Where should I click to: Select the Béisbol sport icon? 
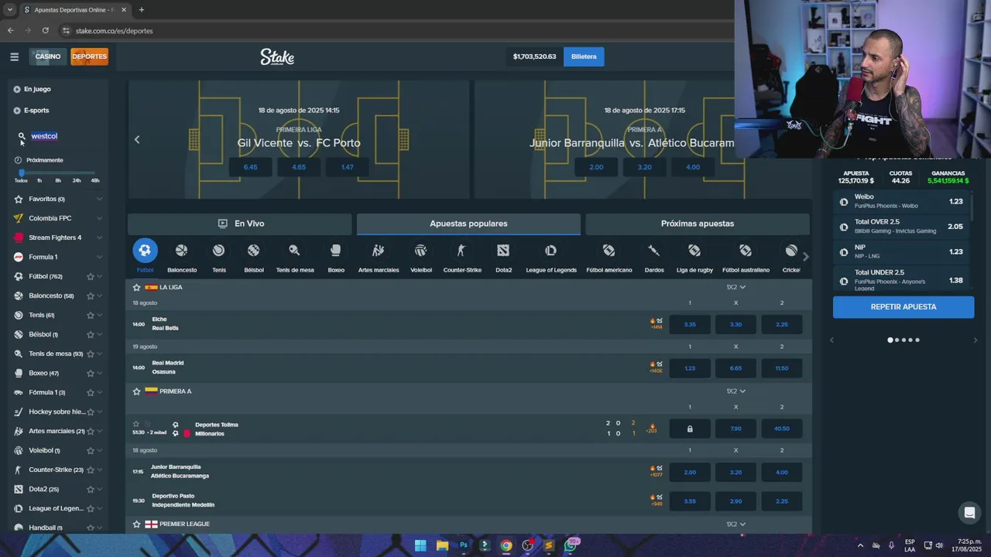coord(253,251)
